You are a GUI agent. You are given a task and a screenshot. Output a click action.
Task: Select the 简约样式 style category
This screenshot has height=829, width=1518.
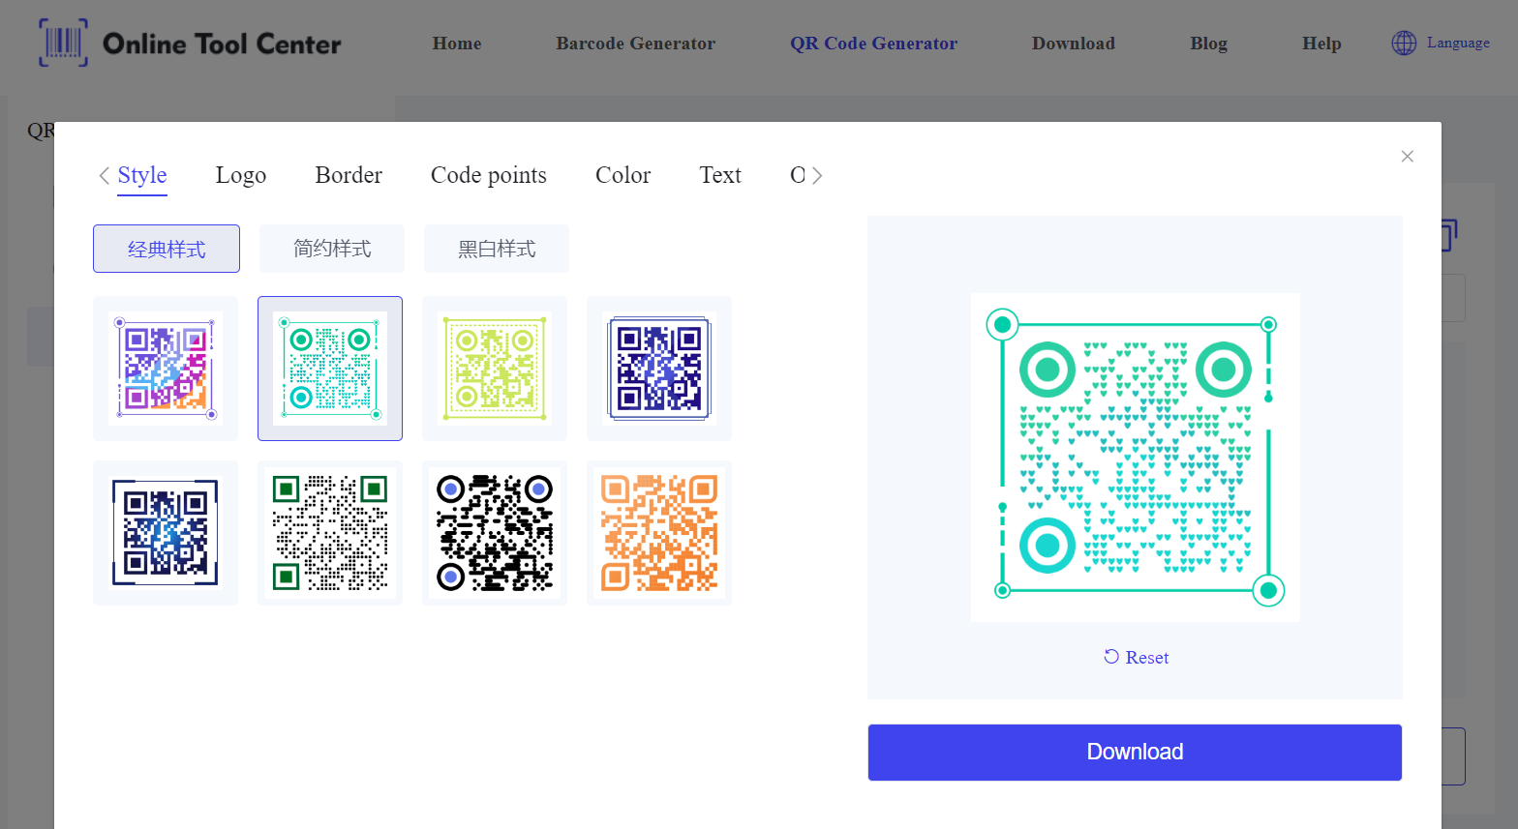(x=332, y=249)
